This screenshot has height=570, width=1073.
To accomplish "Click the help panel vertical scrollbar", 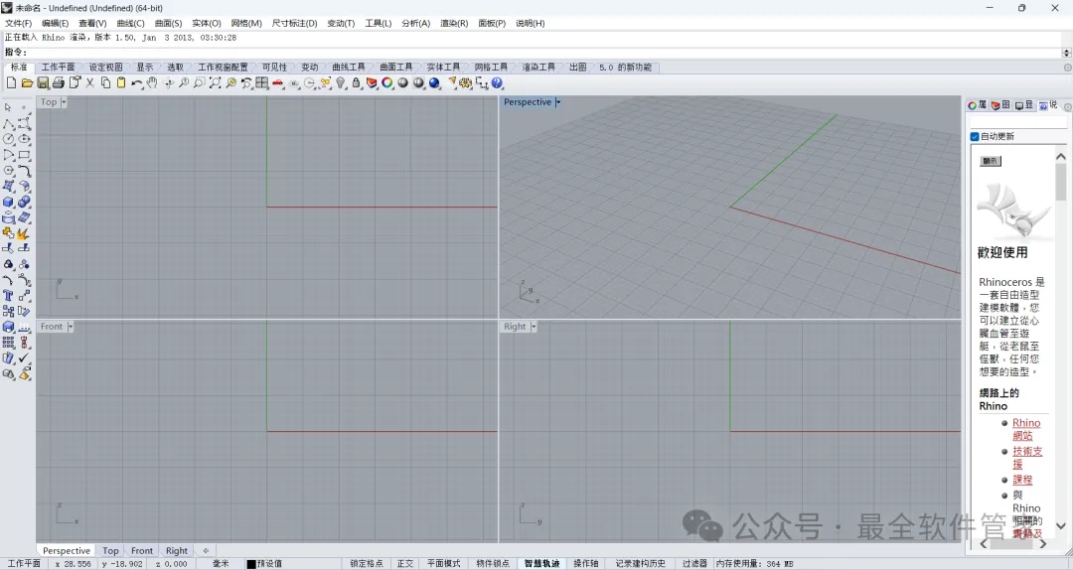I will 1061,182.
